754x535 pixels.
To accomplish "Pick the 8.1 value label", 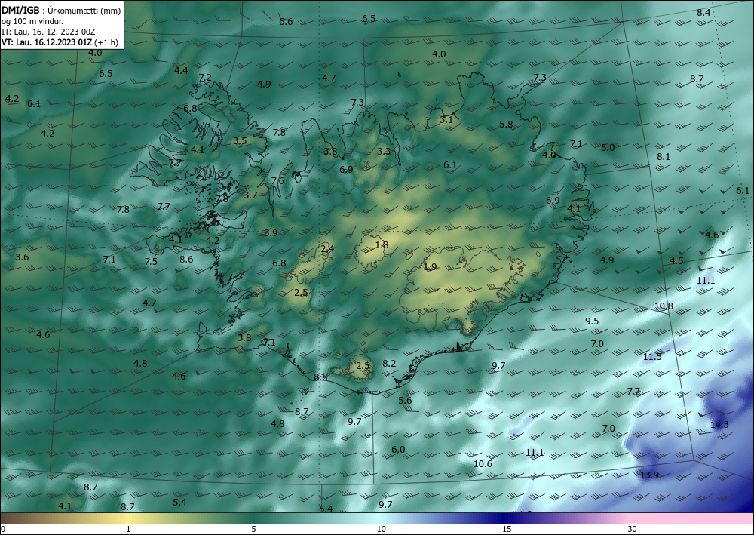I will 663,156.
